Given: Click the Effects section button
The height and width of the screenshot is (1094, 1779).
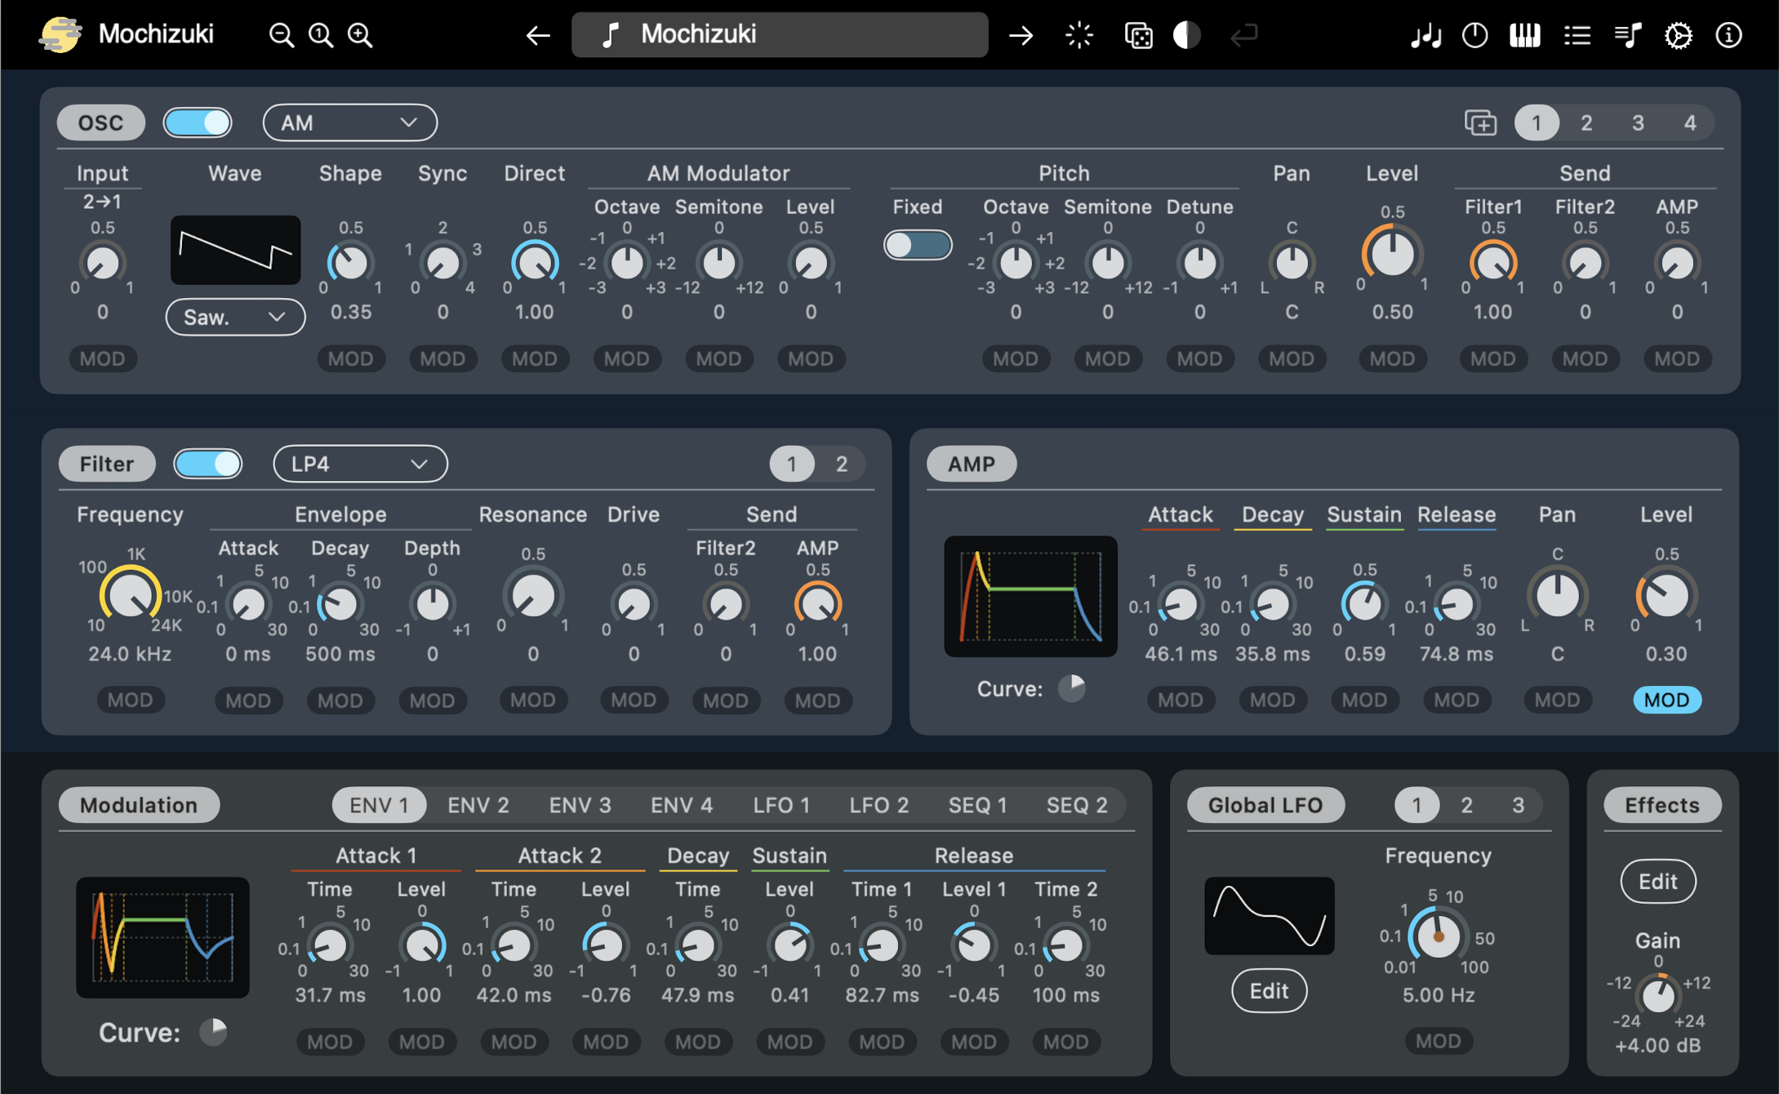Looking at the screenshot, I should (x=1662, y=805).
